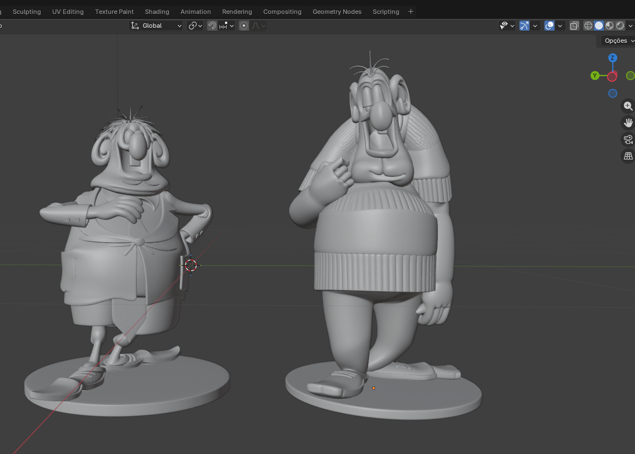Toggle viewport overlays button
635x454 pixels.
click(549, 26)
